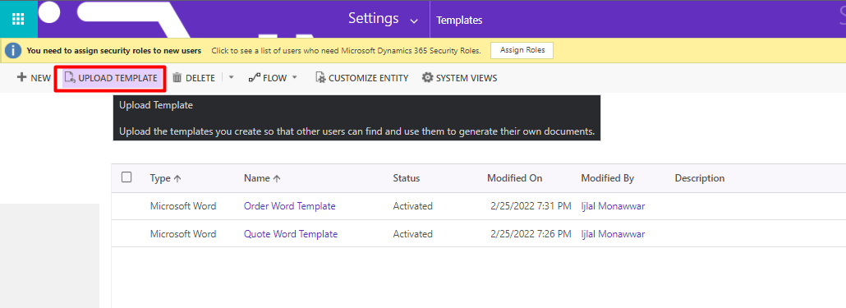Viewport: 846px width, 308px height.
Task: Click the Assign Roles button
Action: 522,50
